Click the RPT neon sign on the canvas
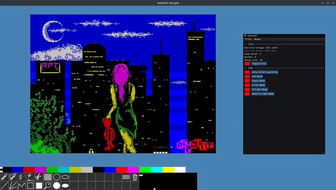The height and width of the screenshot is (190, 336). tap(50, 68)
